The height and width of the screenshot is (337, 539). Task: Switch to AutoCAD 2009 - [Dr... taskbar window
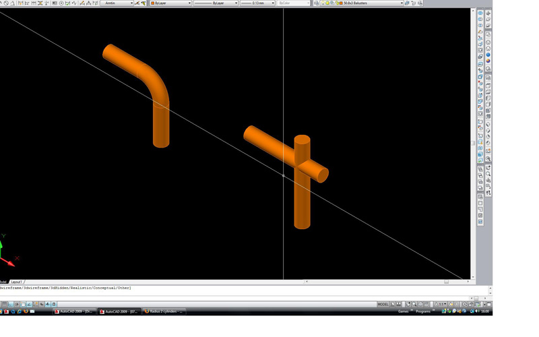coord(73,311)
